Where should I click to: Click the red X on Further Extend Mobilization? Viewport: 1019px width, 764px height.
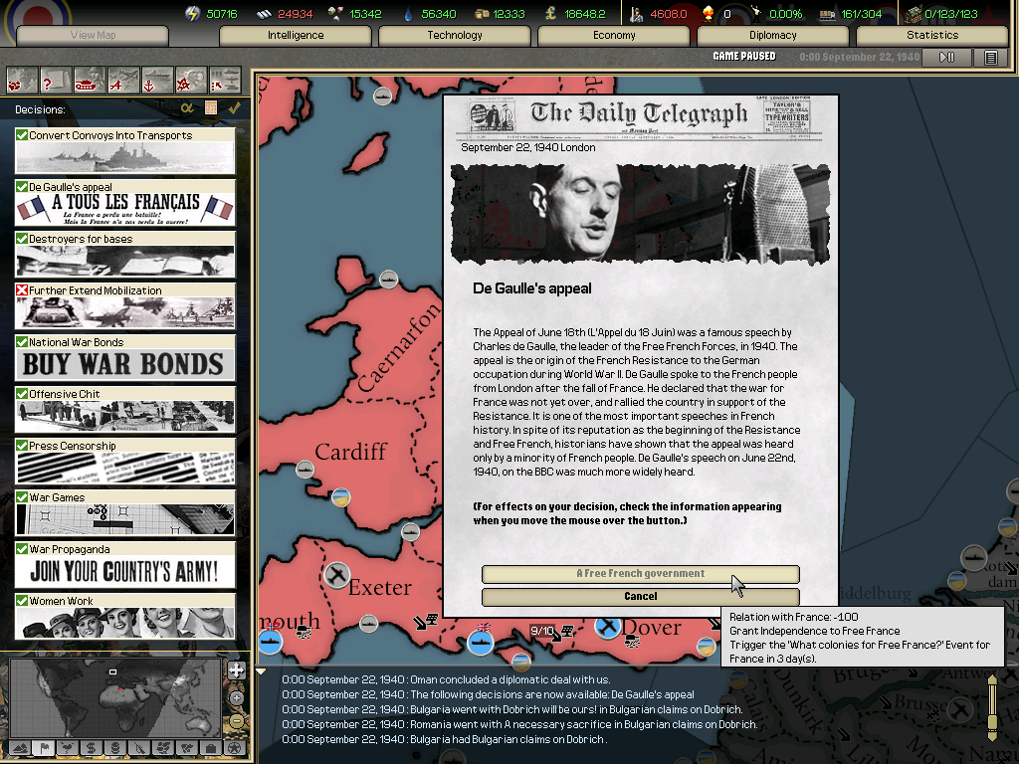22,290
